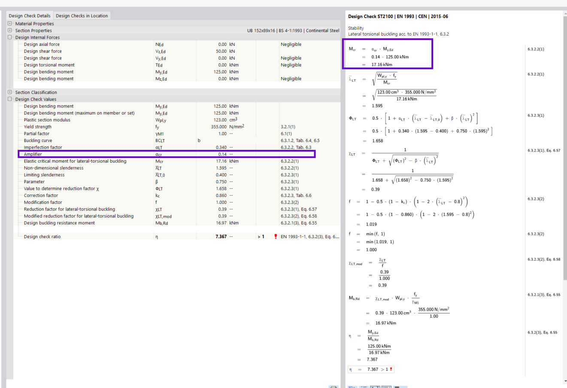The height and width of the screenshot is (388, 567).
Task: Collapse the Design Check Values group
Action: 10,99
